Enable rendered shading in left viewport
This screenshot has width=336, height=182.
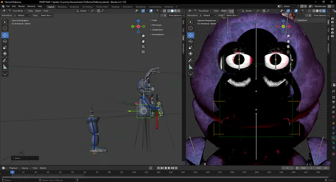click(x=179, y=11)
